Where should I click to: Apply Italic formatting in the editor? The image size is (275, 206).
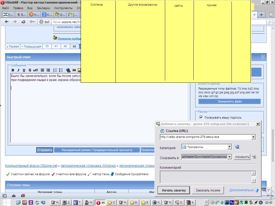18,70
